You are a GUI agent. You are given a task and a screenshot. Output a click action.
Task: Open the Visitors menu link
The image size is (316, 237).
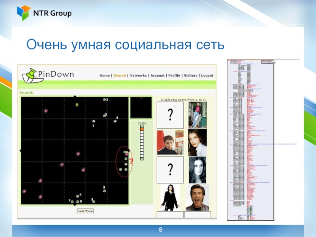(190, 75)
